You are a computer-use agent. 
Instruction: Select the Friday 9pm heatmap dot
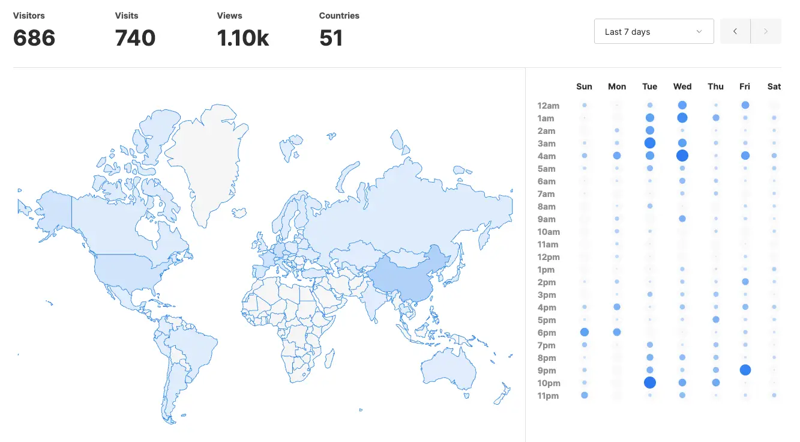[745, 370]
